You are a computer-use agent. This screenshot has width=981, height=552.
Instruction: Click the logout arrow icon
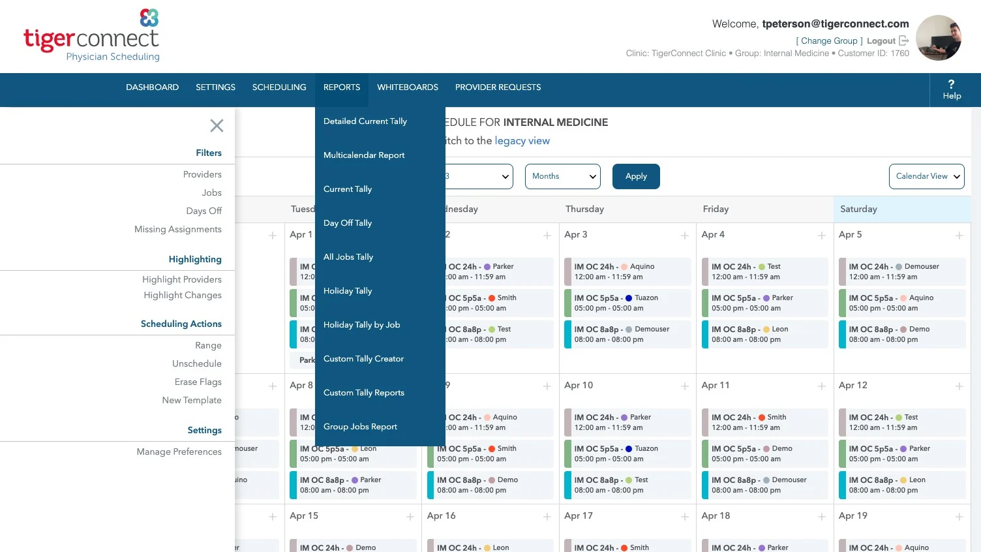point(904,40)
